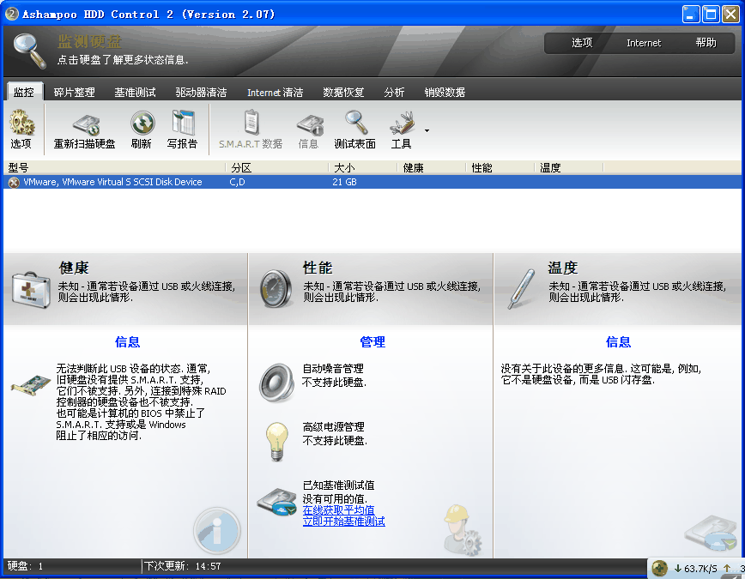745x579 pixels.
Task: Click the 帮助 button
Action: 704,42
